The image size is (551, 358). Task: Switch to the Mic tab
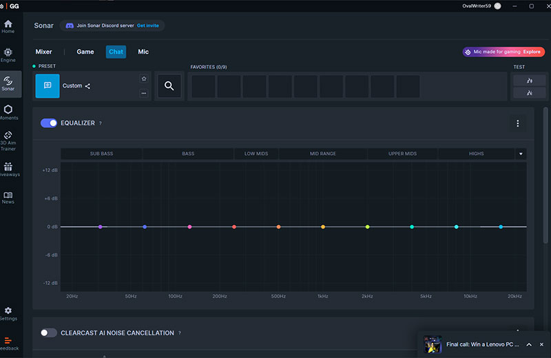143,52
